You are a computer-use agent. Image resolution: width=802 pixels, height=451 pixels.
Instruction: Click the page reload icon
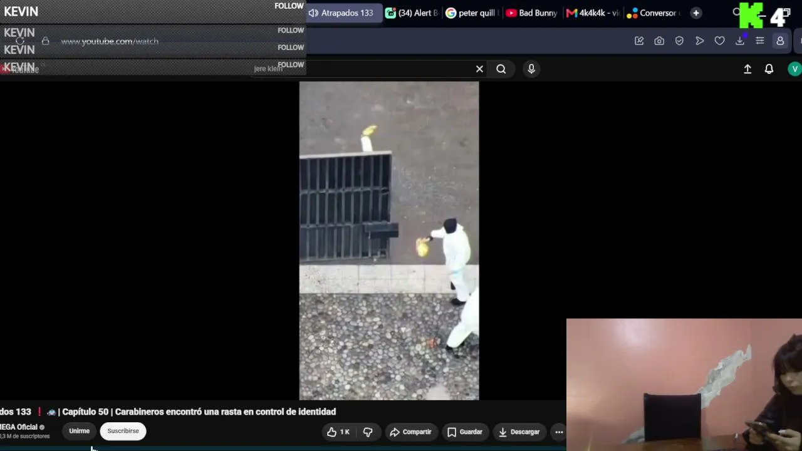point(20,41)
